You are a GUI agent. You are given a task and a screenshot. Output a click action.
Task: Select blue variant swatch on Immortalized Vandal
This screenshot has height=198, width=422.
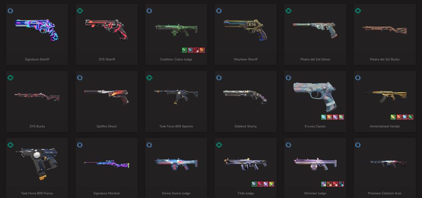(x=405, y=117)
